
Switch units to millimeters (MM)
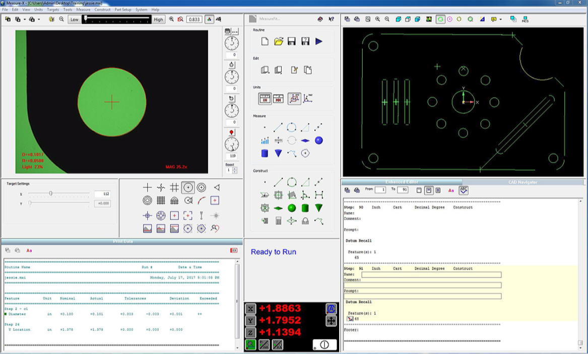click(x=278, y=99)
